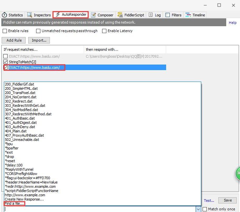The height and width of the screenshot is (212, 240).
Task: Pick 204_NoContent.dat response
Action: [x=102, y=97]
